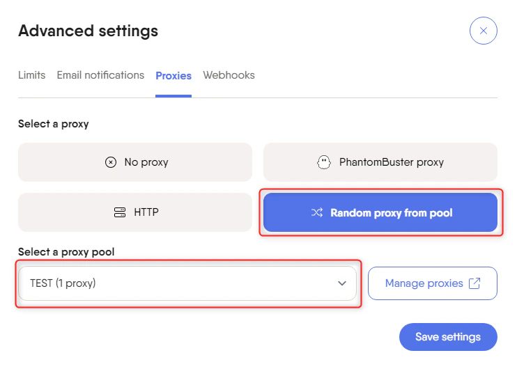Click the shuffle icon for random proxy
This screenshot has width=517, height=369.
[316, 212]
